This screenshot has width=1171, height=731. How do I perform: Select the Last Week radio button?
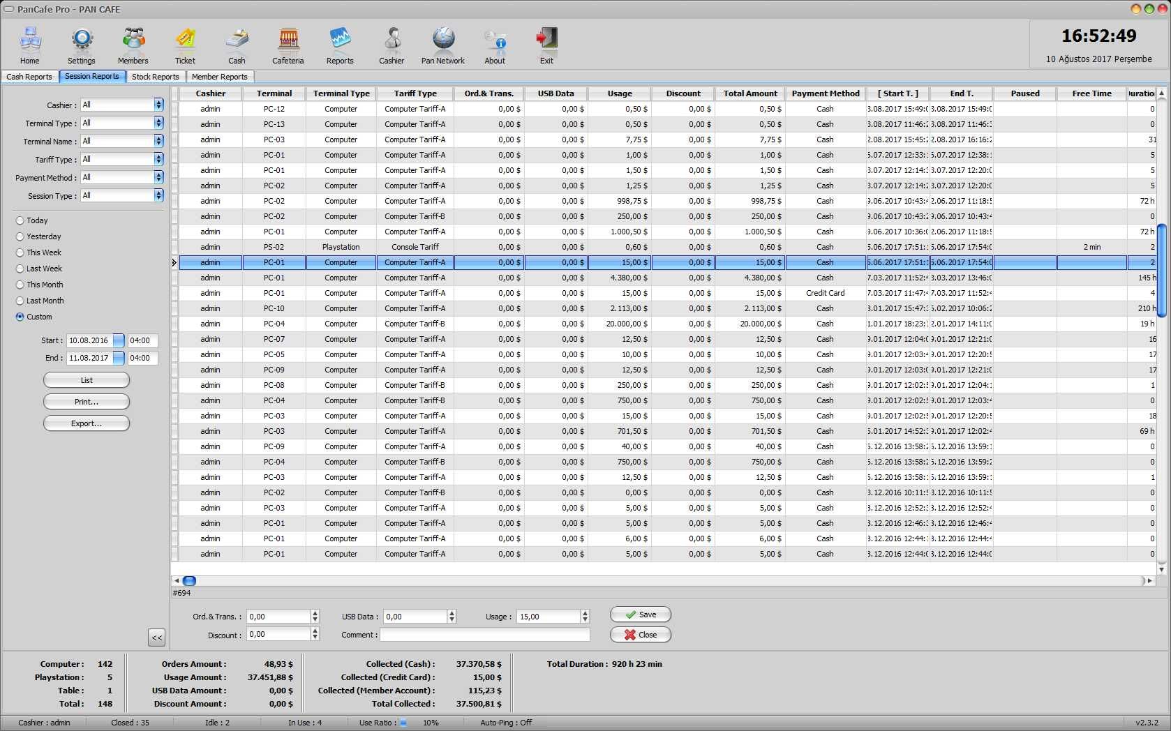pos(20,269)
